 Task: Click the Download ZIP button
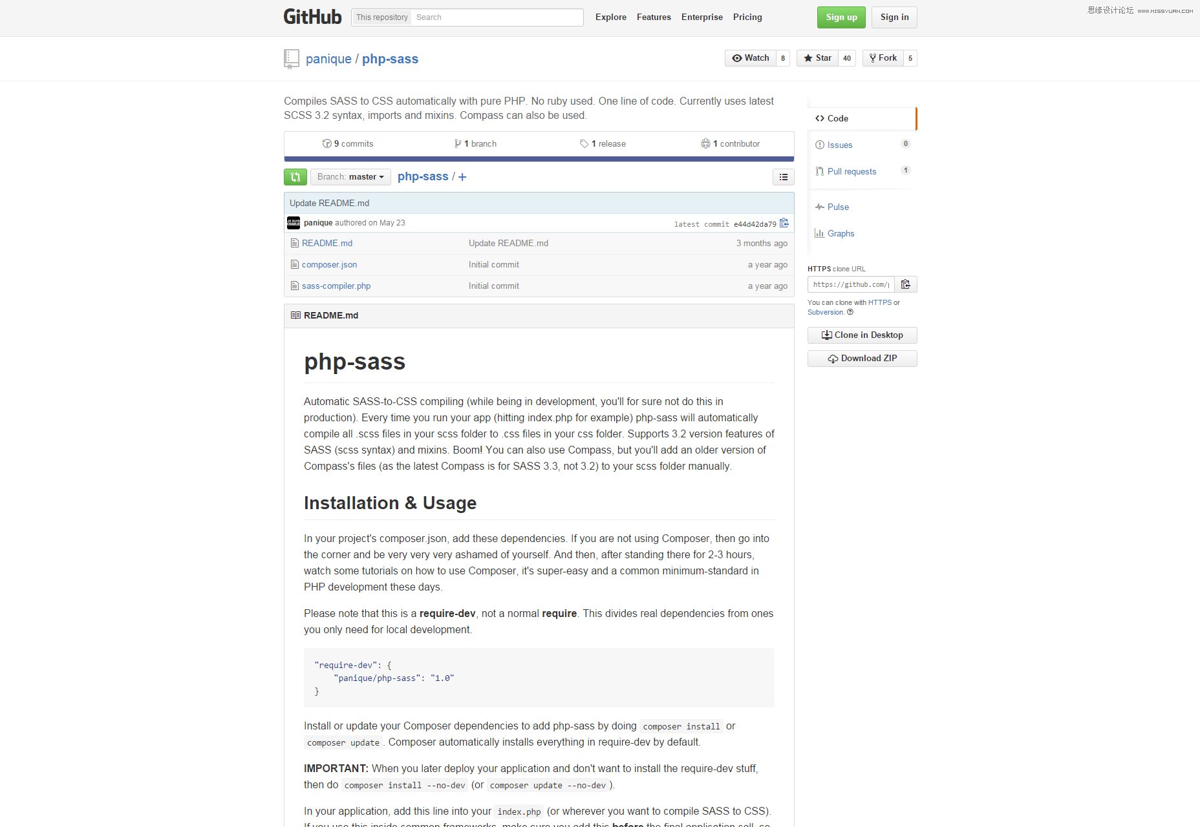[862, 359]
